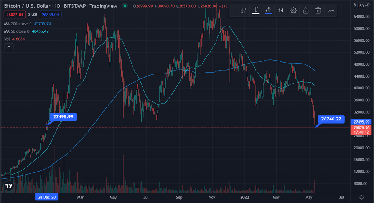Collapse the indicator legend chevron
This screenshot has width=374, height=203.
click(x=9, y=47)
